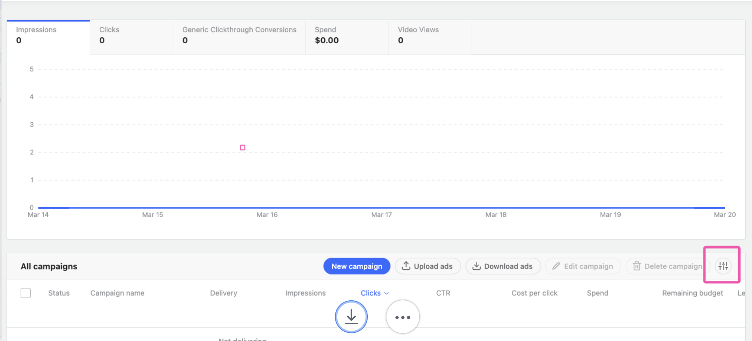Open the three-dot more options button
Image resolution: width=752 pixels, height=341 pixels.
(403, 317)
